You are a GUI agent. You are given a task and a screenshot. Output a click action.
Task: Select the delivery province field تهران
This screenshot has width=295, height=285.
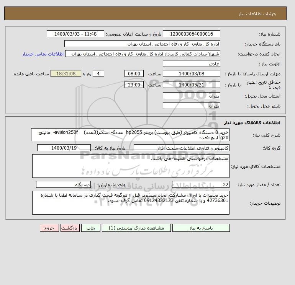click(x=191, y=96)
